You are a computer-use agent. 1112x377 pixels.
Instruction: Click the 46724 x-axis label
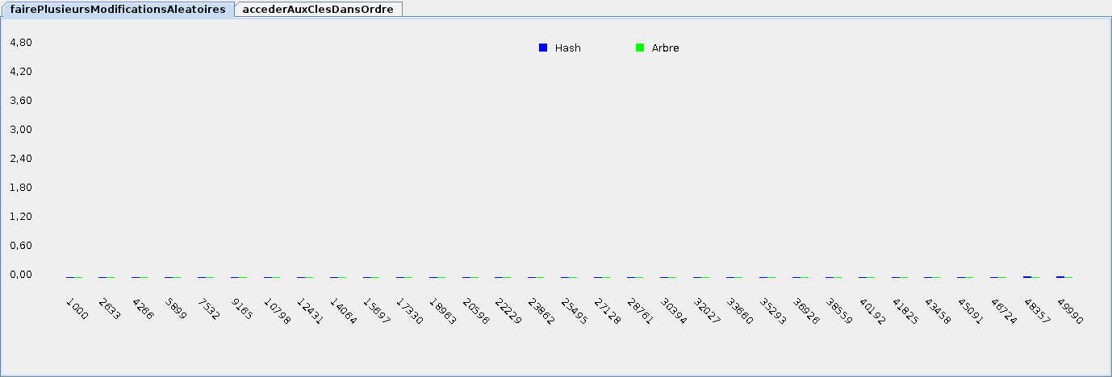pos(1005,310)
